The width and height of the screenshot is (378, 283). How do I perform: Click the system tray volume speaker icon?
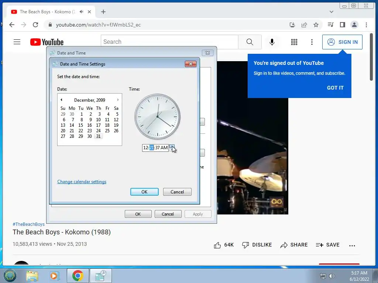(x=332, y=276)
